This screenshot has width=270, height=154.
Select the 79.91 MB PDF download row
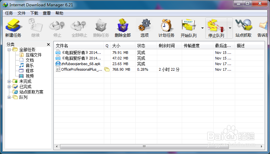(x=159, y=53)
